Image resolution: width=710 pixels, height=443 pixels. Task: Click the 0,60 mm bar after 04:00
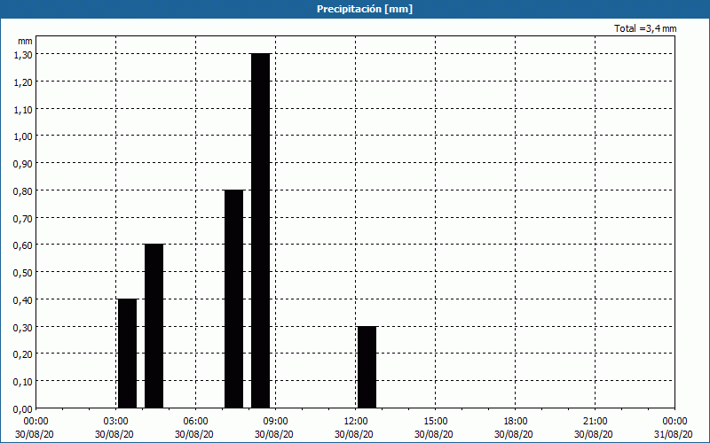pyautogui.click(x=154, y=326)
